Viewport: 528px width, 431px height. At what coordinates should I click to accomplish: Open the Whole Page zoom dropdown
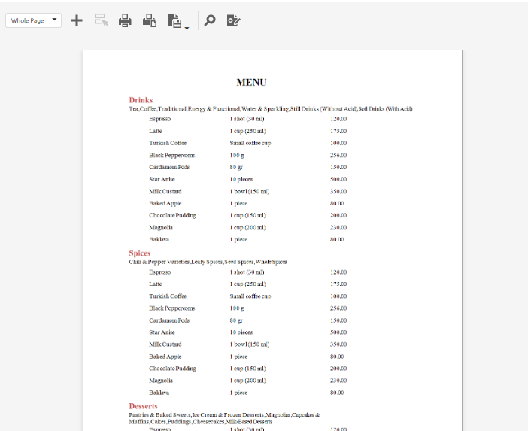click(x=33, y=20)
